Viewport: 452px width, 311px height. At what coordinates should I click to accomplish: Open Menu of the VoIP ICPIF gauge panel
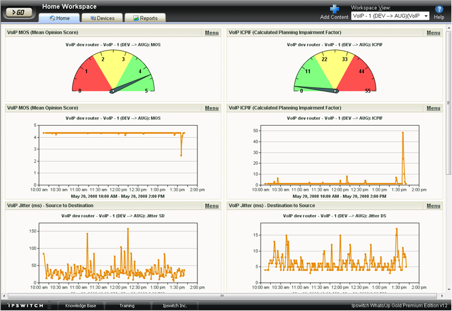433,32
